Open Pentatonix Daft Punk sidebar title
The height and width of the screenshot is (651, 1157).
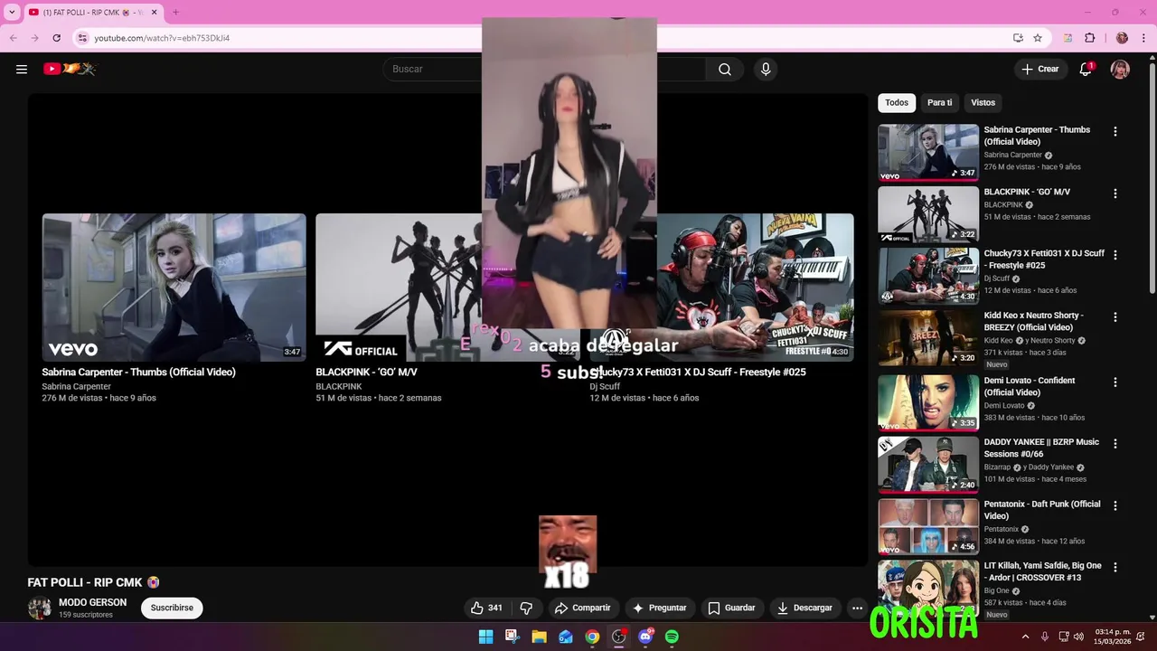click(1042, 510)
